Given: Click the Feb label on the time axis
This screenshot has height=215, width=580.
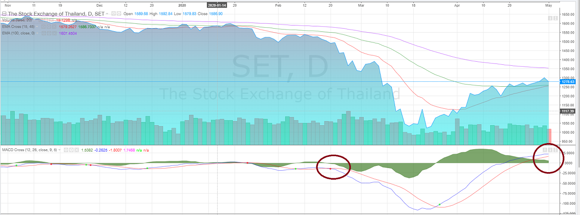Looking at the screenshot, I should (278, 5).
